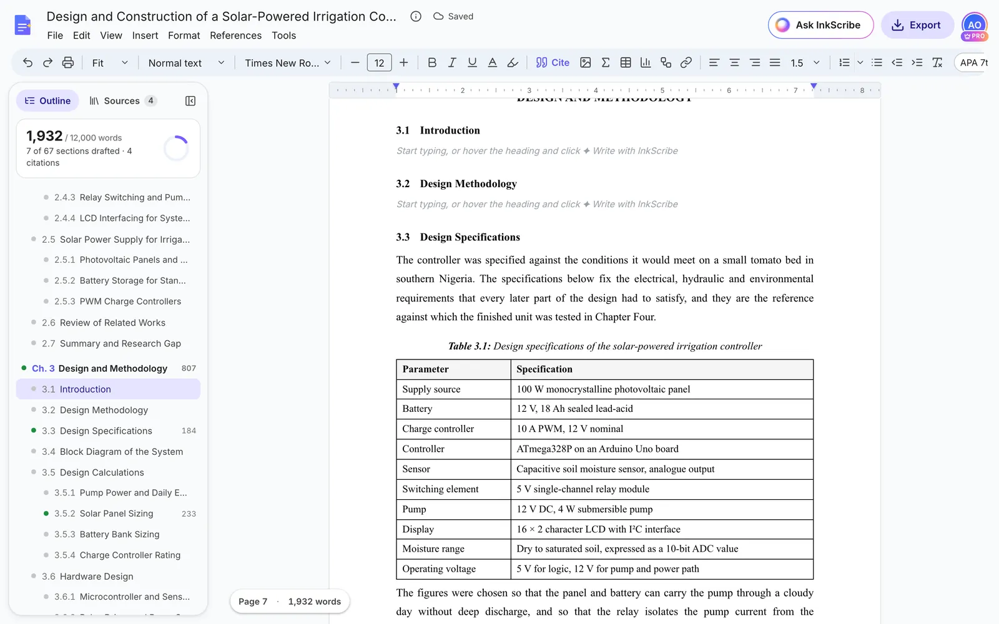Select the highlighter tool icon
This screenshot has height=624, width=999.
[x=513, y=62]
